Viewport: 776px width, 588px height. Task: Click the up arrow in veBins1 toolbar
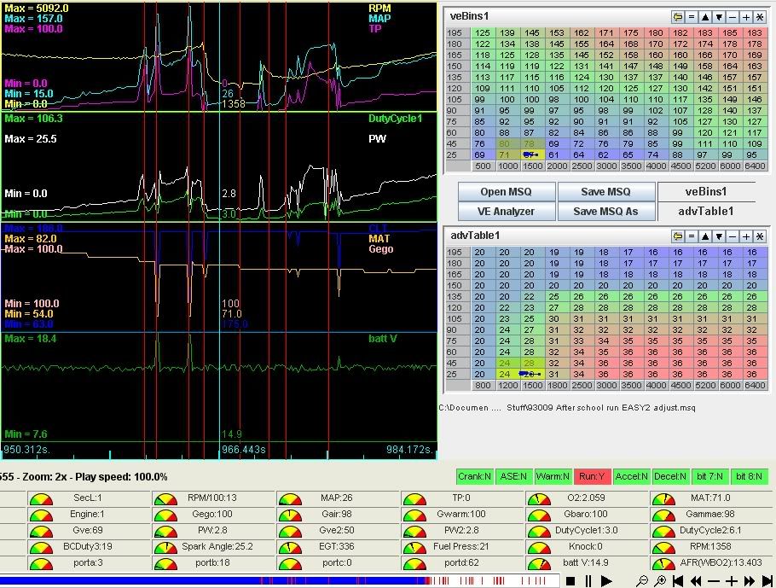(705, 17)
